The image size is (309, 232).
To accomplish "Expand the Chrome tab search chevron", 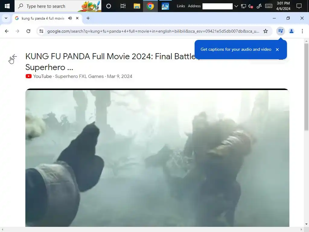I will (x=6, y=18).
